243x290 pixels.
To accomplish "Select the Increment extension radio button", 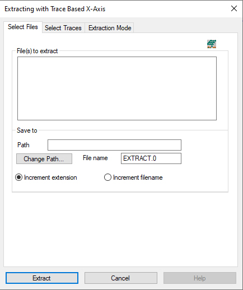I will coord(18,177).
